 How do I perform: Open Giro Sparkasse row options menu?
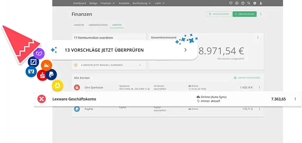259,87
